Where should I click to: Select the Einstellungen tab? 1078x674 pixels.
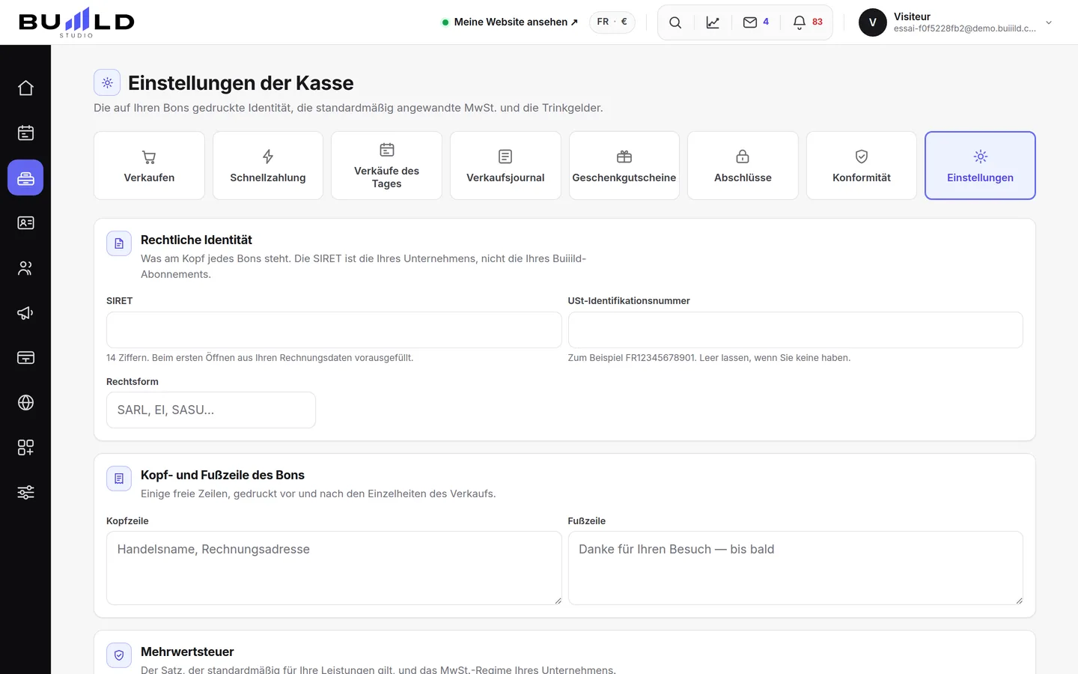click(x=980, y=166)
